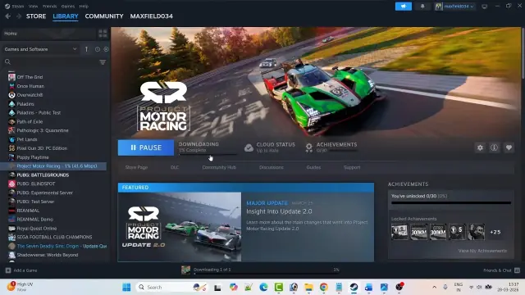The image size is (525, 295).
Task: Click the Big Picture mode monitor icon
Action: (x=485, y=7)
